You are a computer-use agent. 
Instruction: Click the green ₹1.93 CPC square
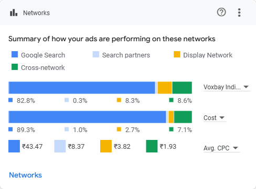coord(152,146)
